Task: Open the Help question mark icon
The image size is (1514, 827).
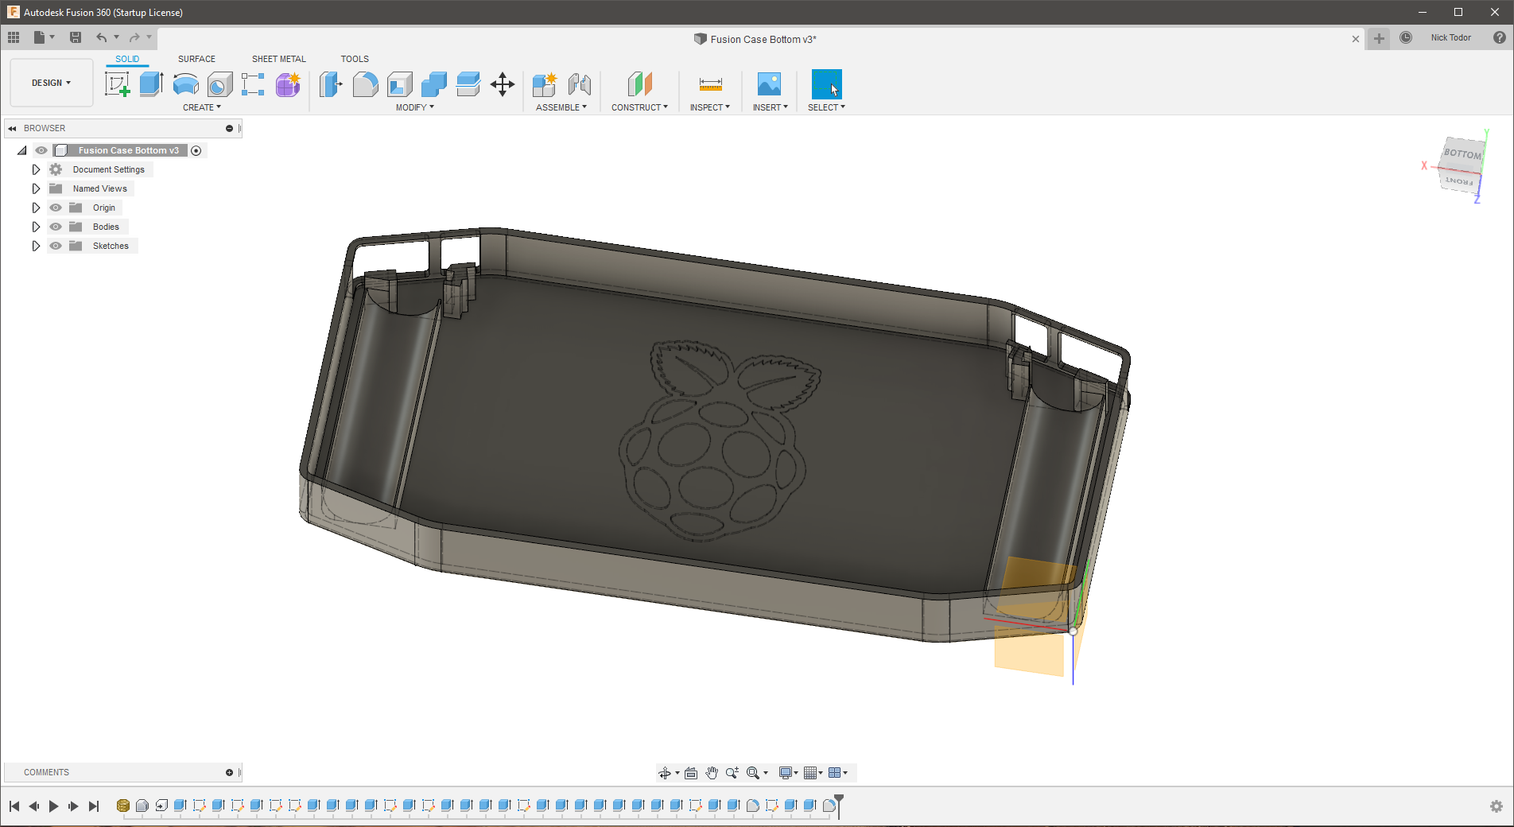Action: 1500,37
